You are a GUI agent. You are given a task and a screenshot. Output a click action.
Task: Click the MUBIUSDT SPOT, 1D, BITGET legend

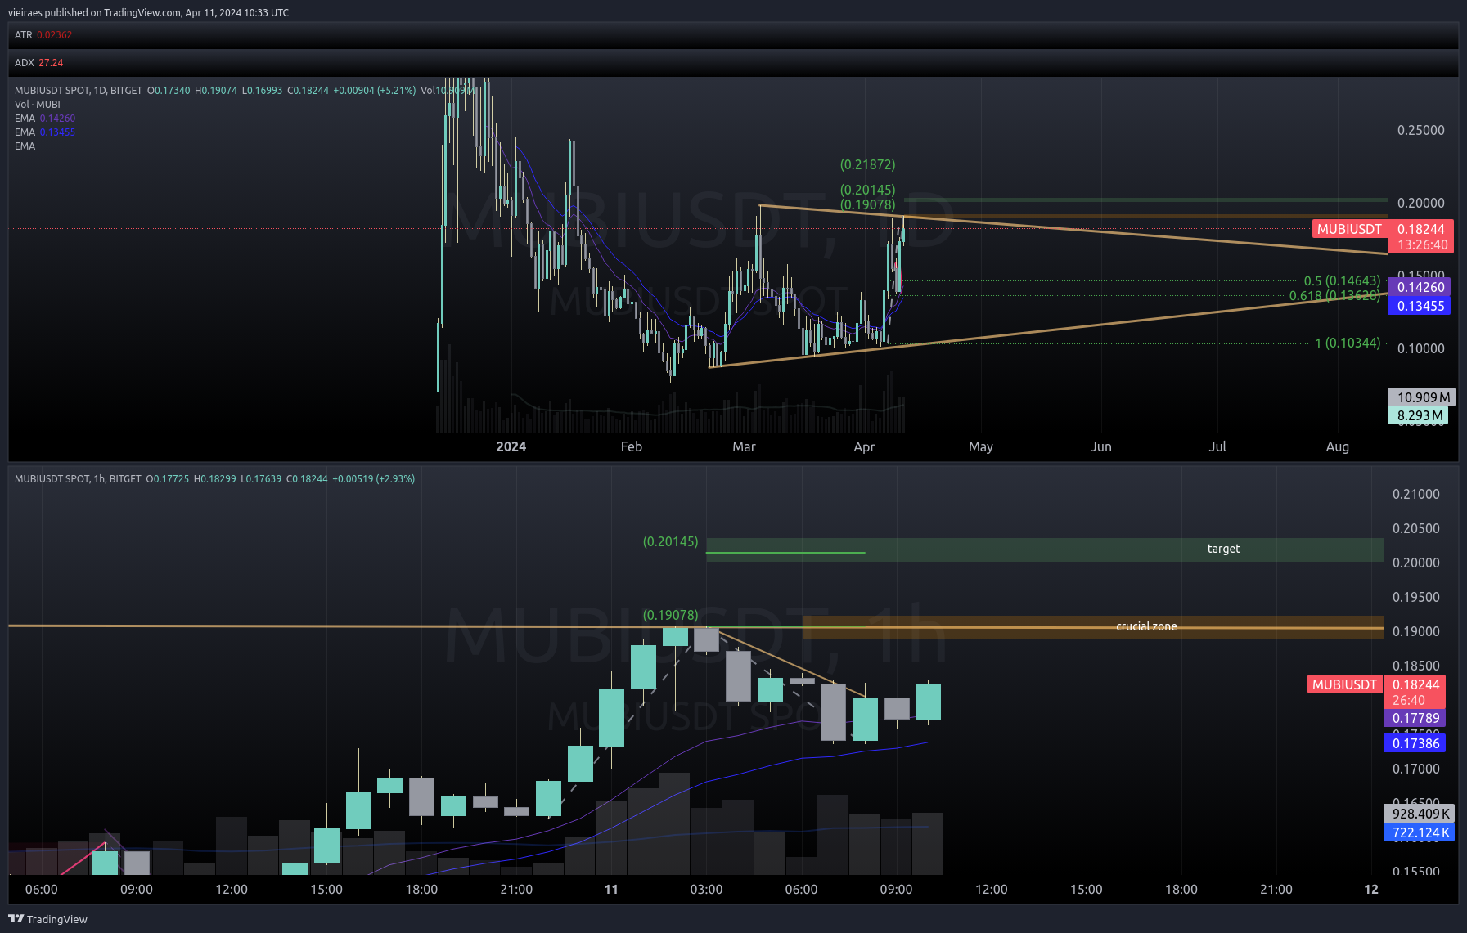tap(79, 91)
